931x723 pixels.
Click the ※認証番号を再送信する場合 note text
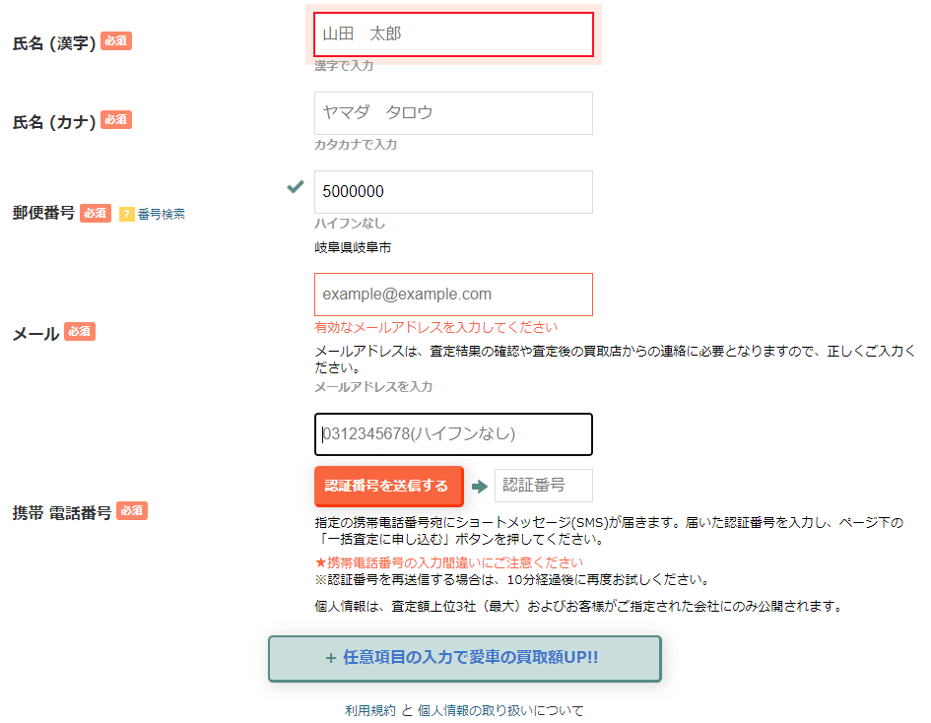coord(511,579)
